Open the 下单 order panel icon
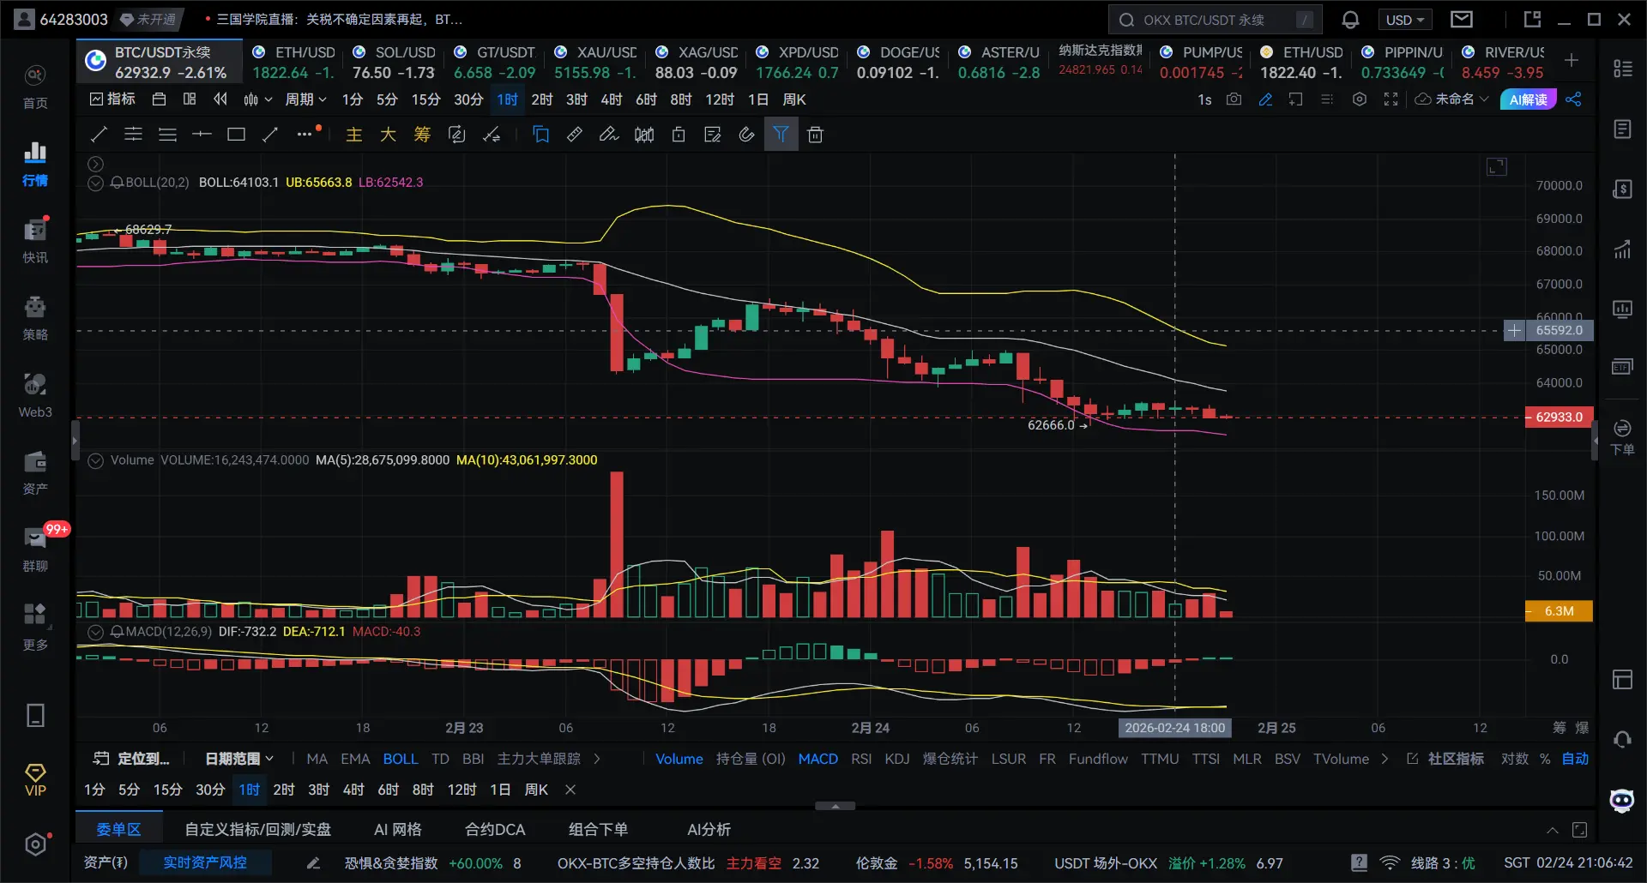1647x883 pixels. click(1622, 437)
